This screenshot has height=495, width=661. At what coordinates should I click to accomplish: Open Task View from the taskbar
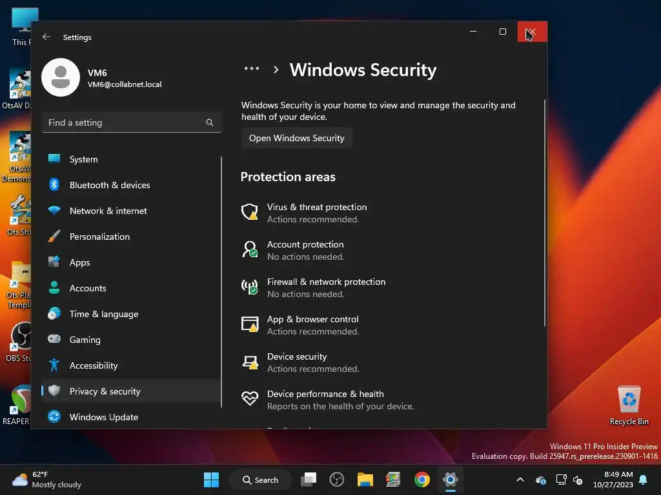[x=309, y=480]
